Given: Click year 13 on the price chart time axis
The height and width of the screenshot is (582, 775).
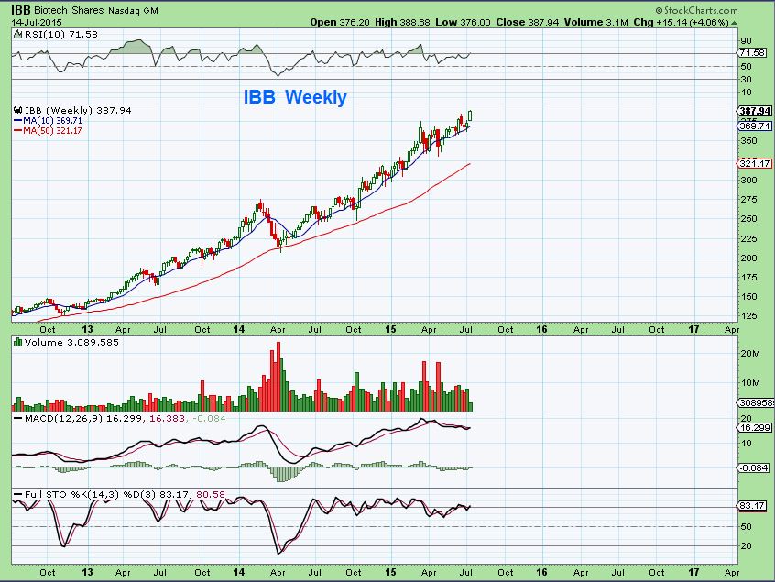Looking at the screenshot, I should coord(87,329).
